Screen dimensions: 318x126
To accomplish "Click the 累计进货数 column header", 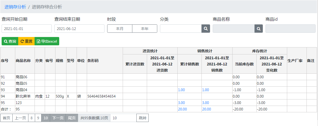I will click(135, 64).
